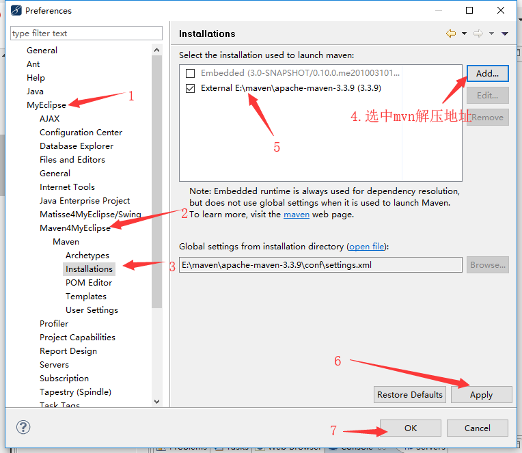Select Maven tree node

66,242
